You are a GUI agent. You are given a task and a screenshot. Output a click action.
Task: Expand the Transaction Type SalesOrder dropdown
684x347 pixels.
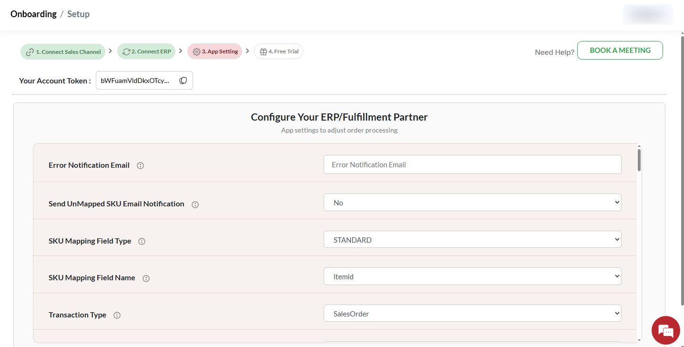pyautogui.click(x=472, y=314)
